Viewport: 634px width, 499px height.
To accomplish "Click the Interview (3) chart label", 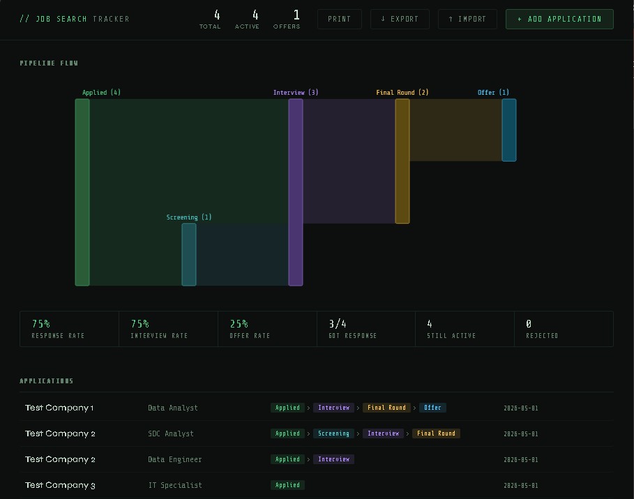I will point(296,93).
